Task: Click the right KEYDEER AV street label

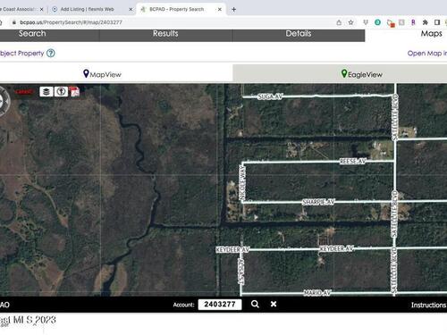Action: (336, 248)
